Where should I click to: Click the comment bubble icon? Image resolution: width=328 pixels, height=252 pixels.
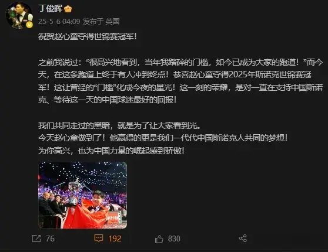(99, 239)
